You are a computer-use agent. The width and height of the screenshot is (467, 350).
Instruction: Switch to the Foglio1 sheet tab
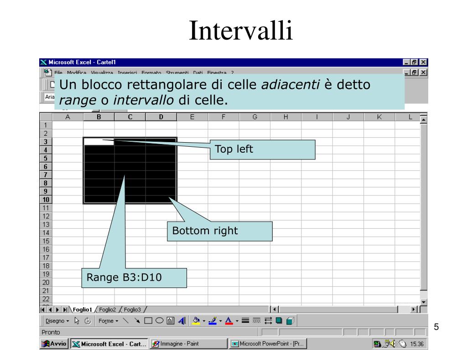83,309
